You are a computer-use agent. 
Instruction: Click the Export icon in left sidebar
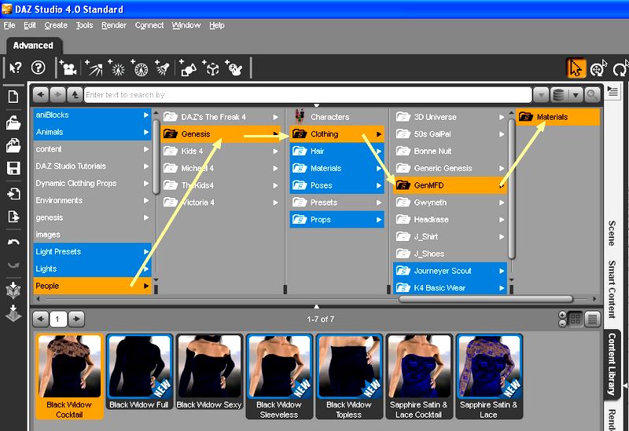click(x=13, y=217)
